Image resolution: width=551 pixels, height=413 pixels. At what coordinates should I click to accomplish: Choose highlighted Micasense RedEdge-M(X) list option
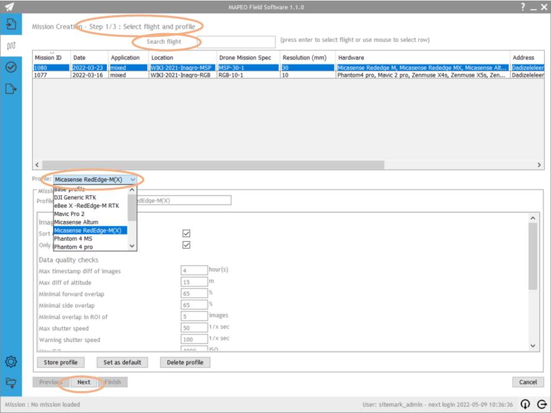point(90,230)
